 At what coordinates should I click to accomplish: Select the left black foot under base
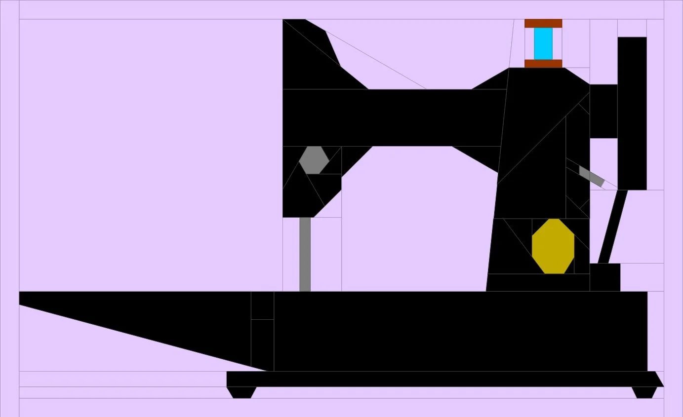[x=241, y=392]
